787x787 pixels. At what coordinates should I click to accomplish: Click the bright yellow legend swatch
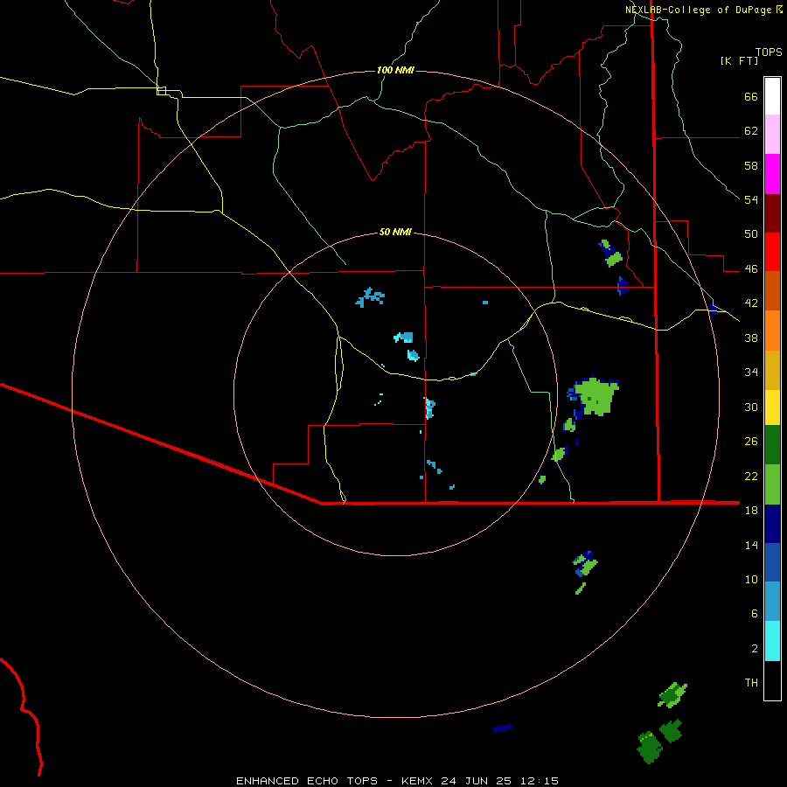pos(772,407)
